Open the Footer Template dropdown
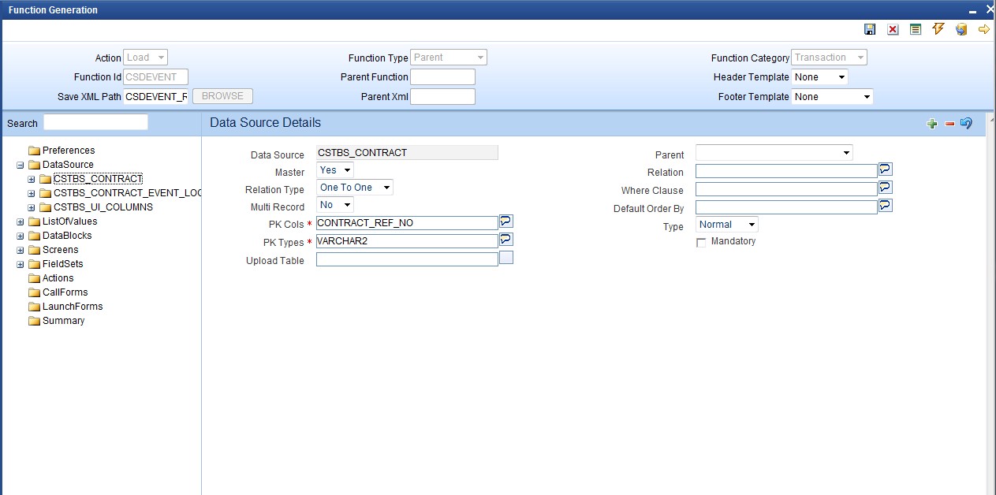This screenshot has width=996, height=495. 833,97
